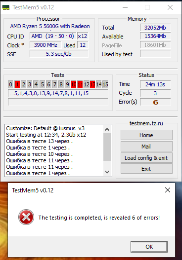Click the dialog message about 6 errors
The width and height of the screenshot is (182, 260).
click(99, 218)
